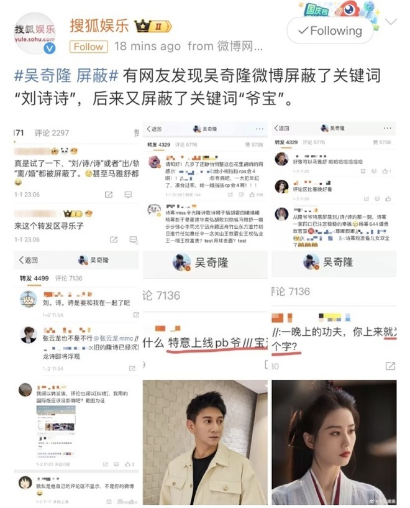
Task: Click the orange Follow button
Action: pos(88,47)
